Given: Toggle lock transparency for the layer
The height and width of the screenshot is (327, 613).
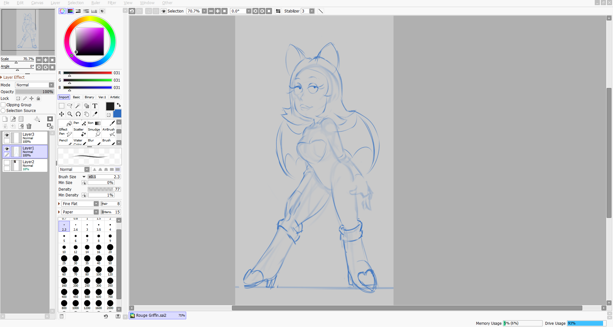Looking at the screenshot, I should tap(18, 99).
